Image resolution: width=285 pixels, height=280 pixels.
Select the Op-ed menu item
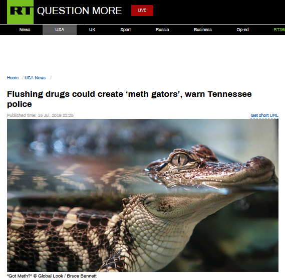242,30
